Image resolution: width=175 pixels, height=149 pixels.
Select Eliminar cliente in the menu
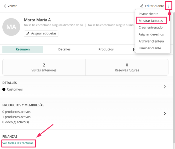(x=150, y=48)
